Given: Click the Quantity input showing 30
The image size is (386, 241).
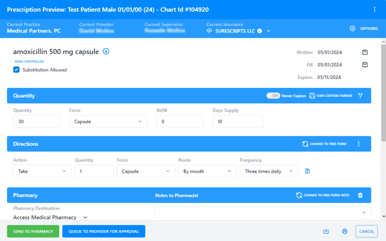Looking at the screenshot, I should click(x=36, y=122).
